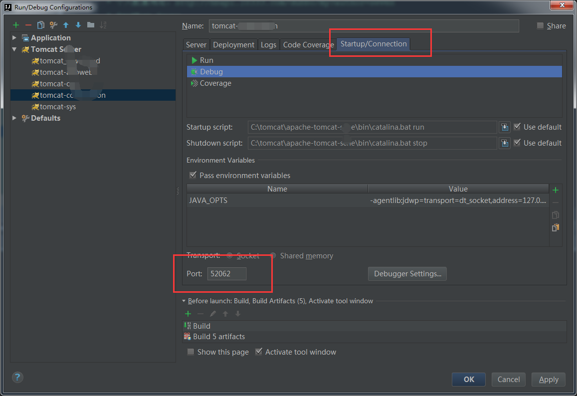Close the Run/Debug Configurations dialog
Viewport: 577px width, 396px height.
click(562, 5)
